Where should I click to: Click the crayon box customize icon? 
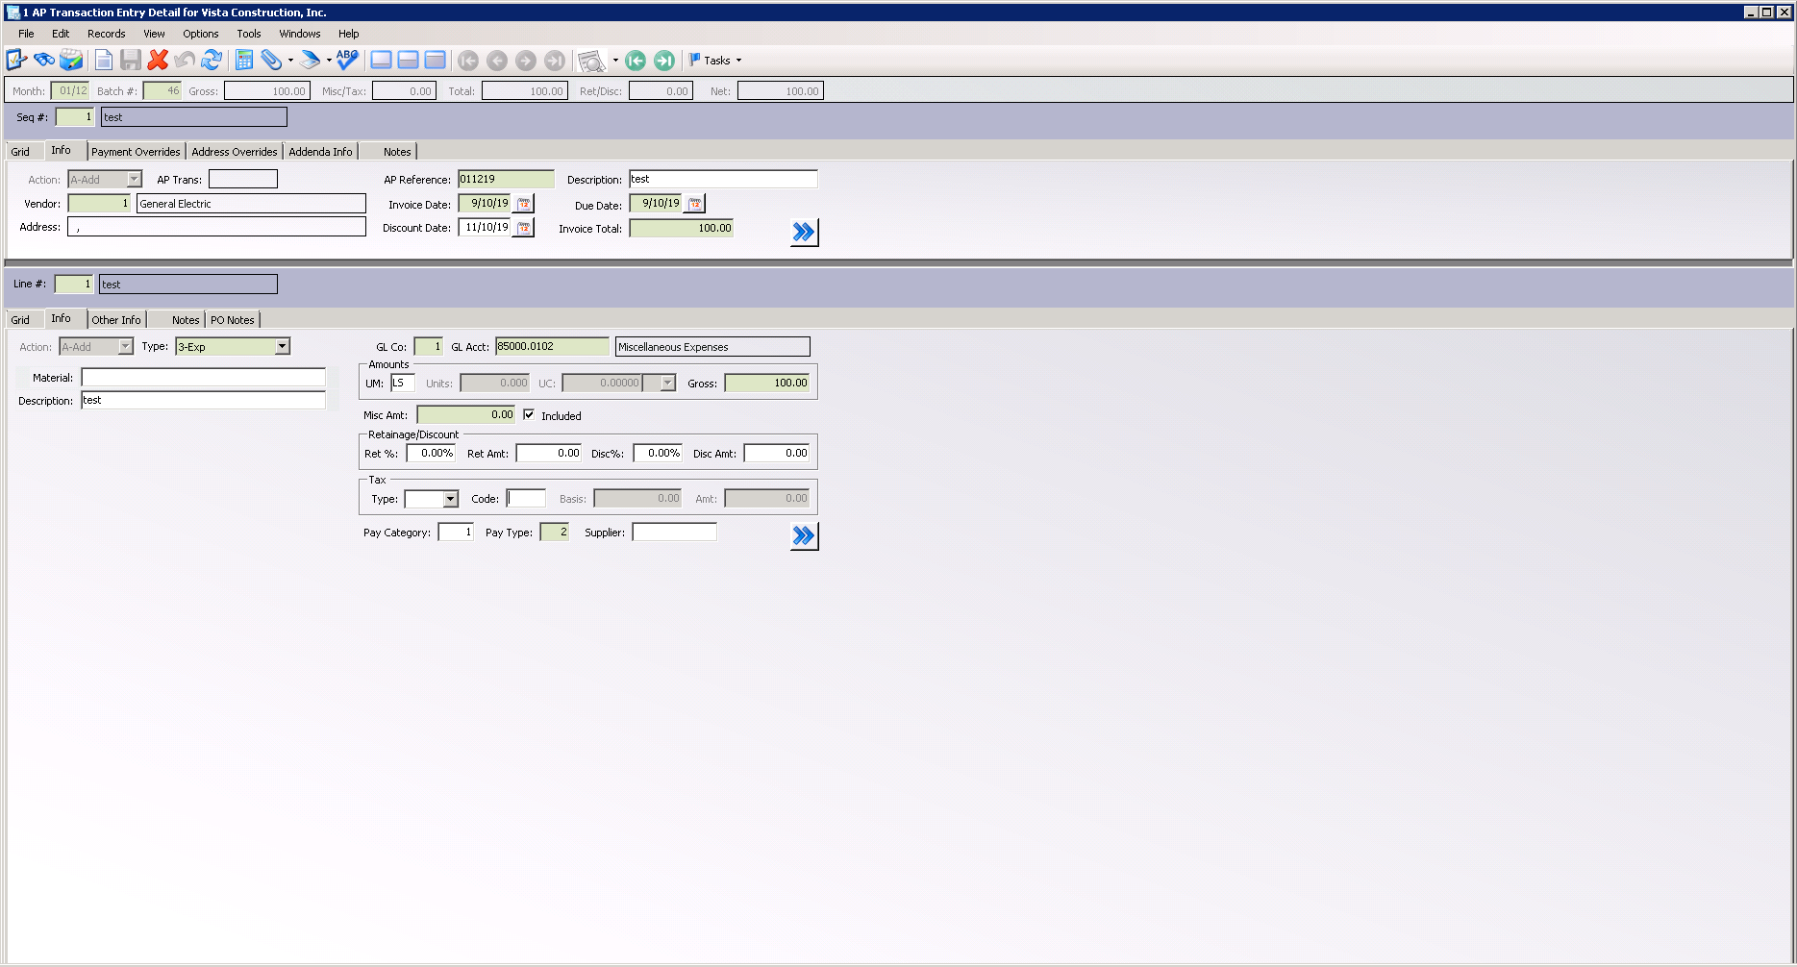click(71, 61)
